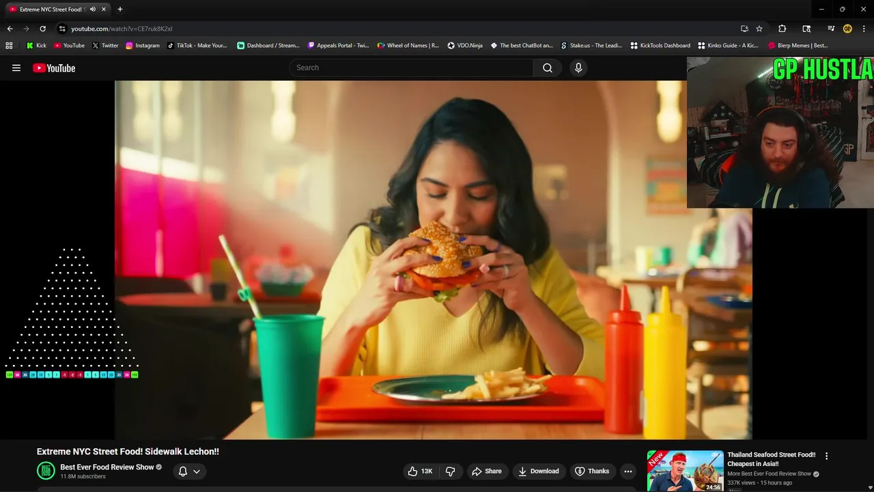This screenshot has height=492, width=874.
Task: Download this video
Action: (x=538, y=471)
